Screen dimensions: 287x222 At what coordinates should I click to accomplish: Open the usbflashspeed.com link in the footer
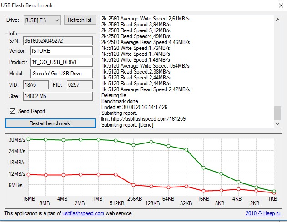tap(83, 213)
